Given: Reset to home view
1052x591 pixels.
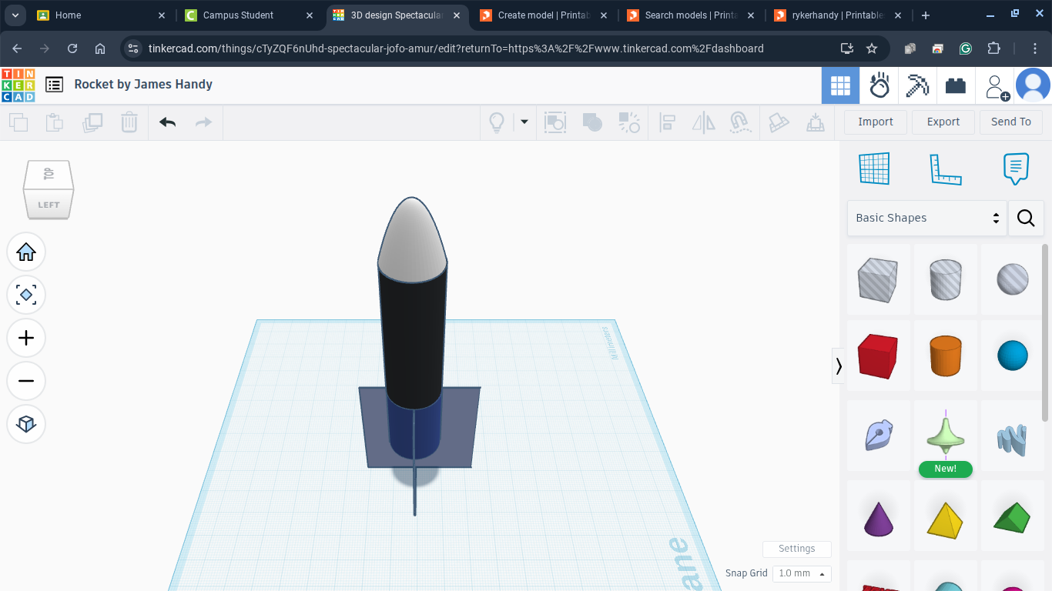Looking at the screenshot, I should coord(26,252).
